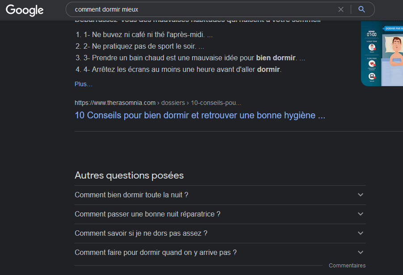This screenshot has width=403, height=275.
Task: Click the 'Autres questions posées' heading
Action: [129, 175]
